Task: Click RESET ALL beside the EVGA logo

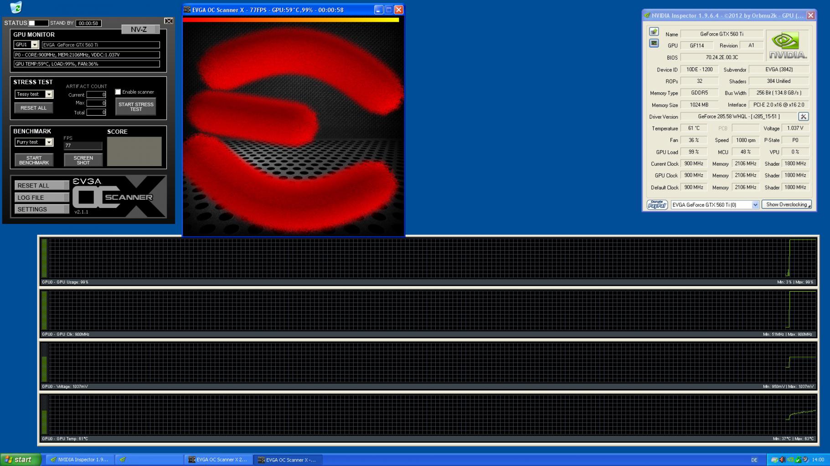Action: (41, 185)
